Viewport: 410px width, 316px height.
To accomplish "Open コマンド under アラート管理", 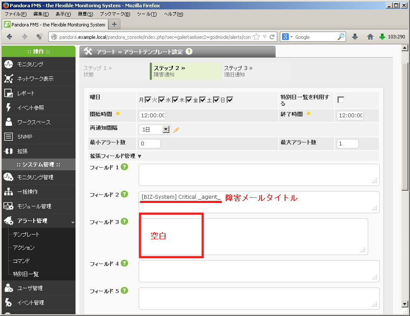I will tap(21, 261).
